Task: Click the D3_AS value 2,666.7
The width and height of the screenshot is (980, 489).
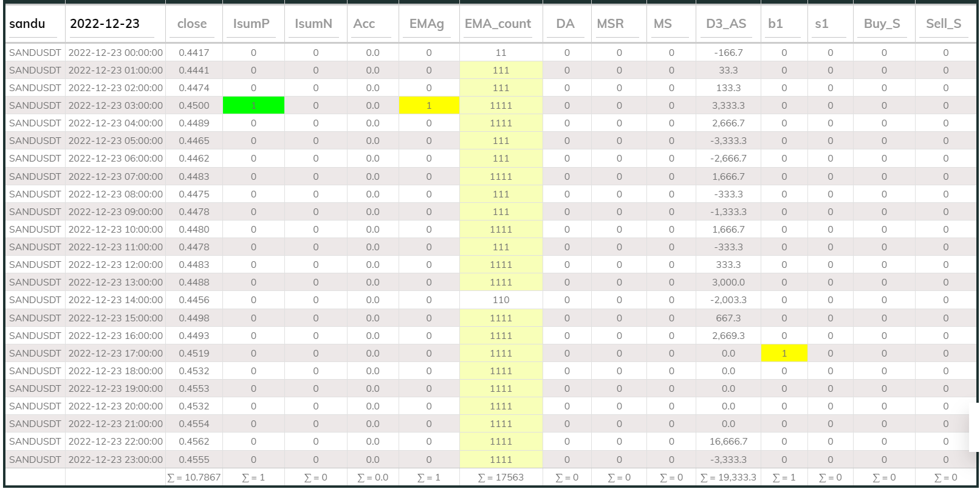Action: (x=728, y=123)
